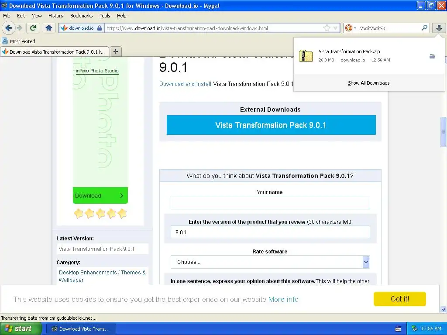Open the Home page button
The width and height of the screenshot is (447, 335).
pos(49,28)
